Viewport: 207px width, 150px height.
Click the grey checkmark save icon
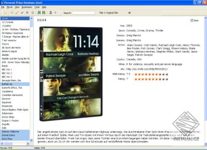tap(22, 13)
